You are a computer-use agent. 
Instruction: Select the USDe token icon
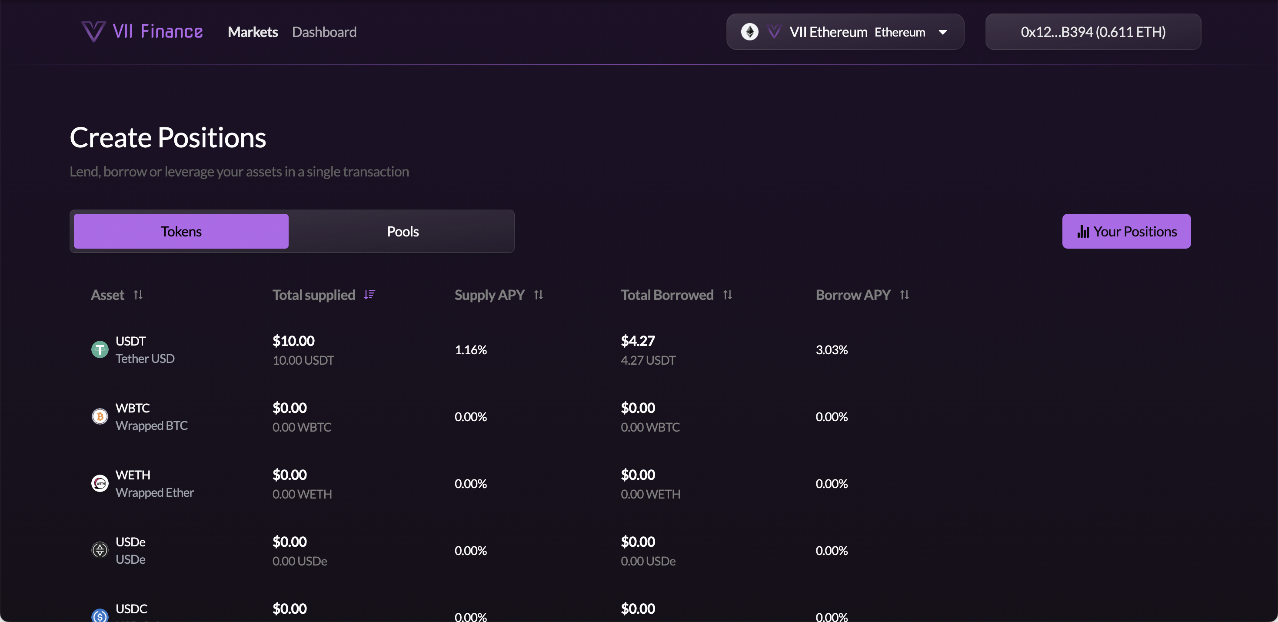(x=100, y=550)
